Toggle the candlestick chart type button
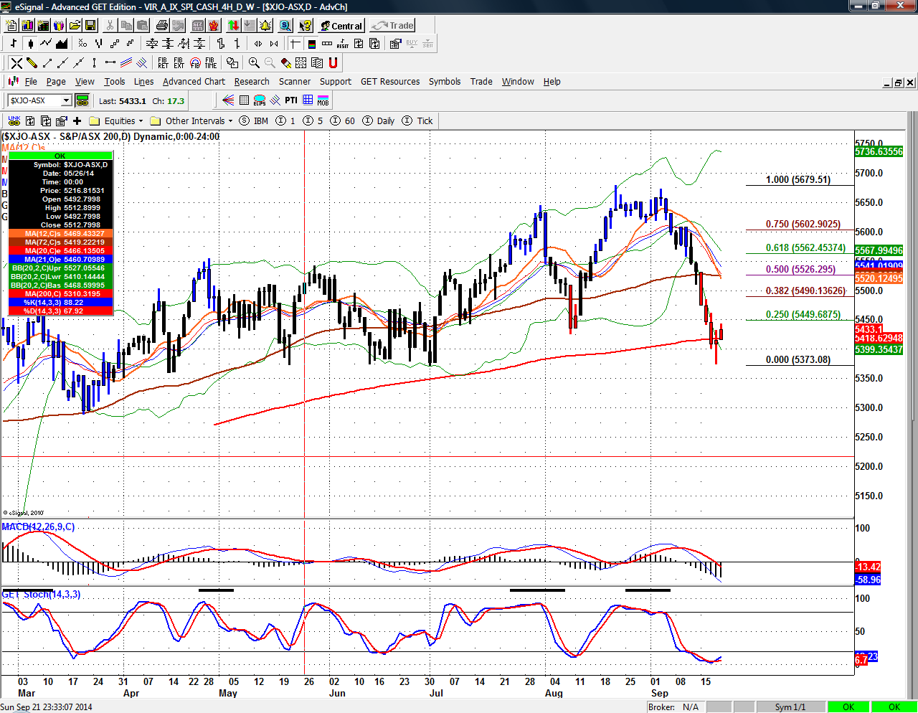Screen dimensions: 918x713 tap(30, 44)
